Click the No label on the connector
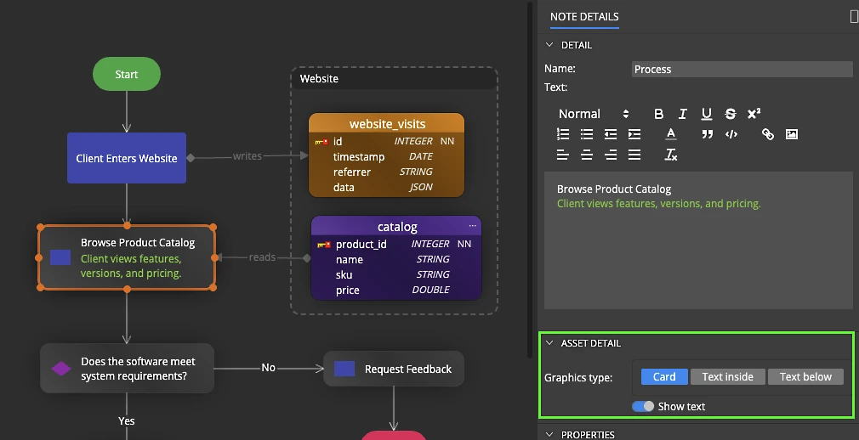 pos(268,368)
